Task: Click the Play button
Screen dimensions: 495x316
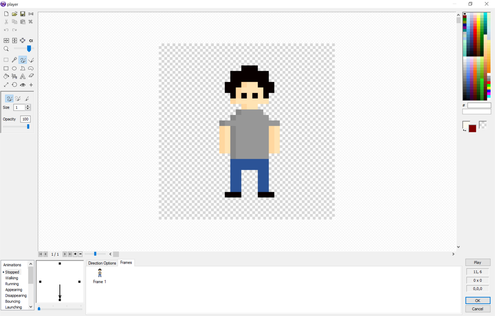Action: [477, 262]
